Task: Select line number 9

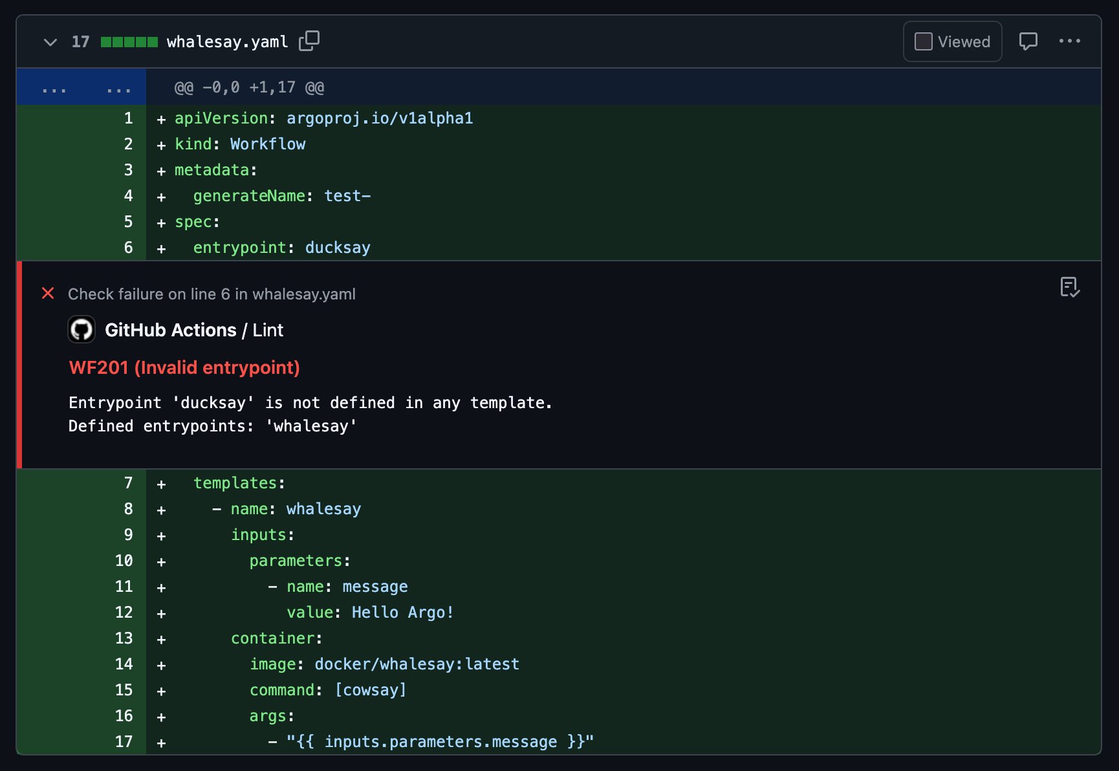Action: point(128,535)
